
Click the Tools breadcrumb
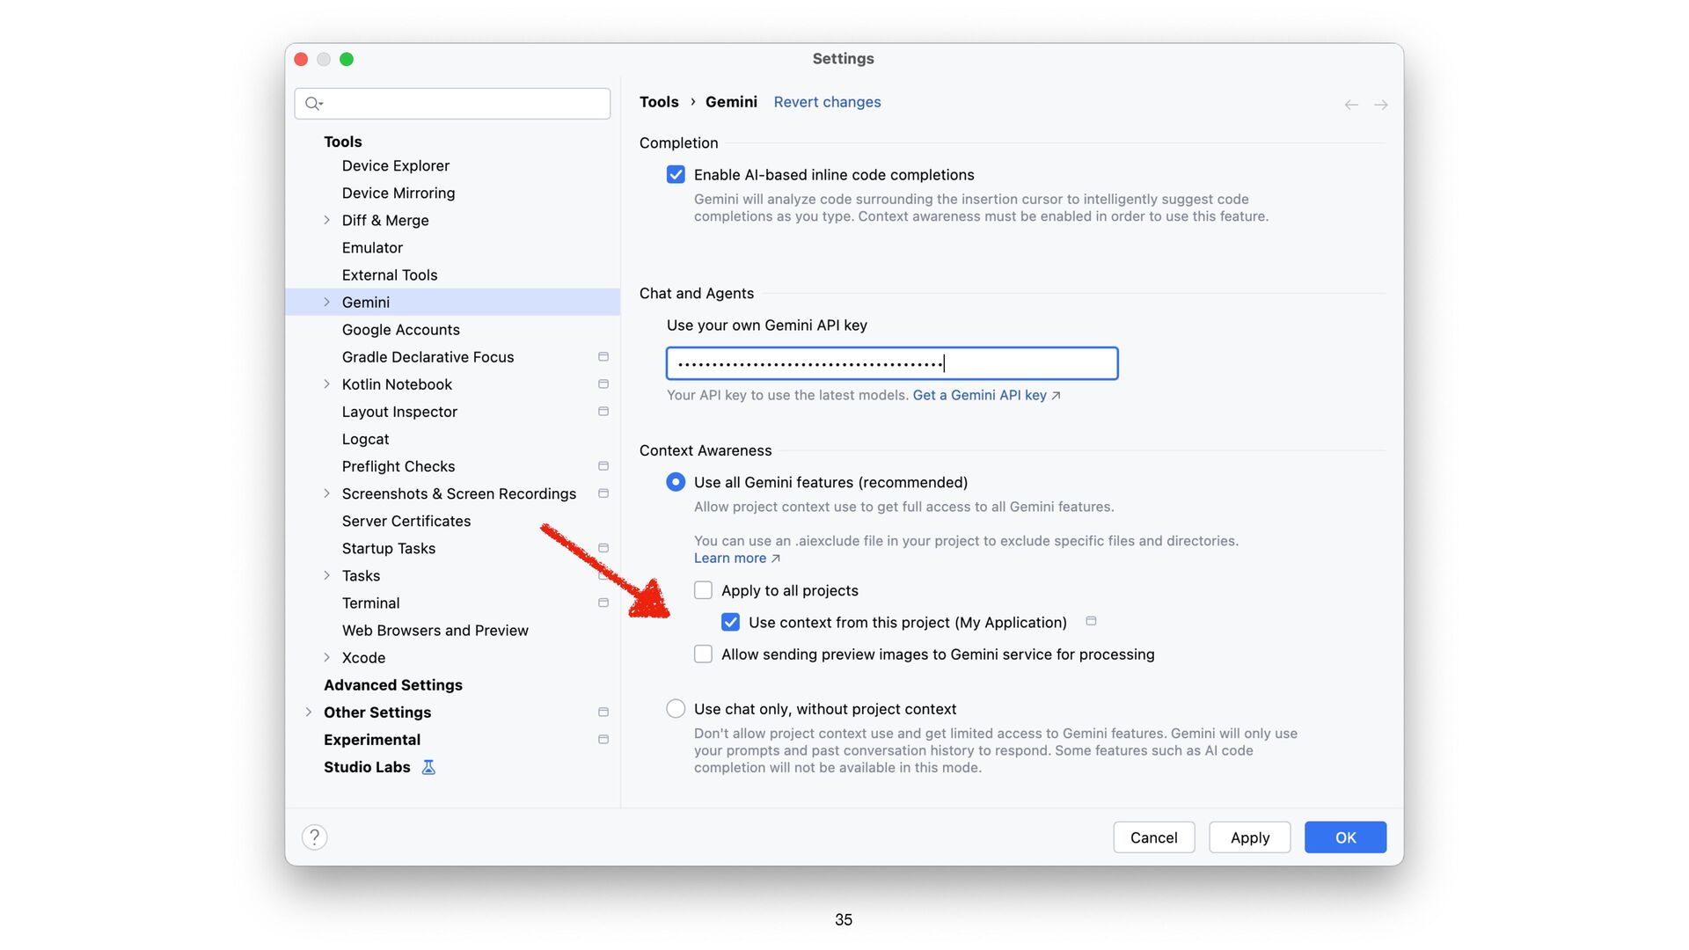(659, 102)
